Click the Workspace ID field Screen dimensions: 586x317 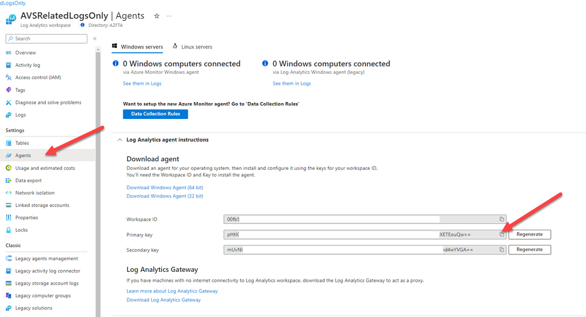(365, 219)
